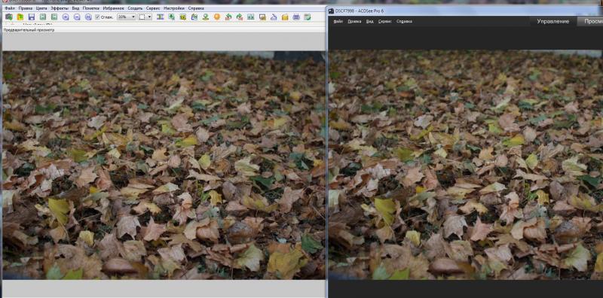Screen dimensions: 603x298
Task: Open the Сервис menu in the left viewer
Action: (153, 8)
